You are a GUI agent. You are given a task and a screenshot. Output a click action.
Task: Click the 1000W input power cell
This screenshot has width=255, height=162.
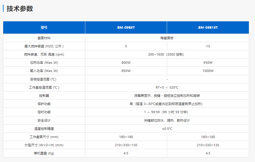point(208,71)
